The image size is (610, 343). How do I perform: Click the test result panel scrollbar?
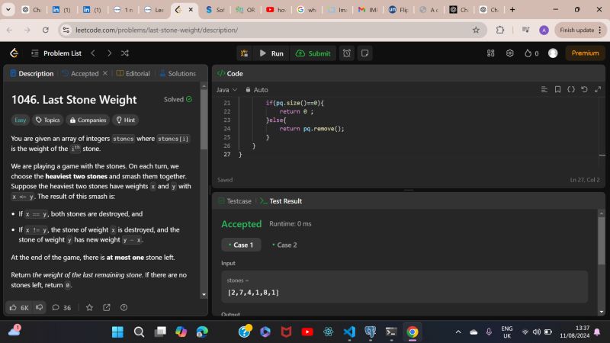(x=602, y=241)
